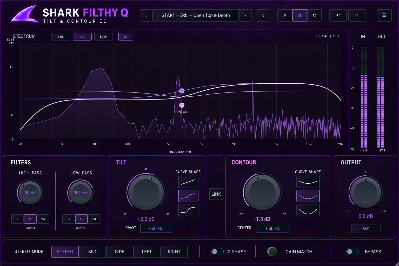Screen dimensions: 399x266
Task: Set High Pass slope to 12 dB/oct
Action: 30,219
